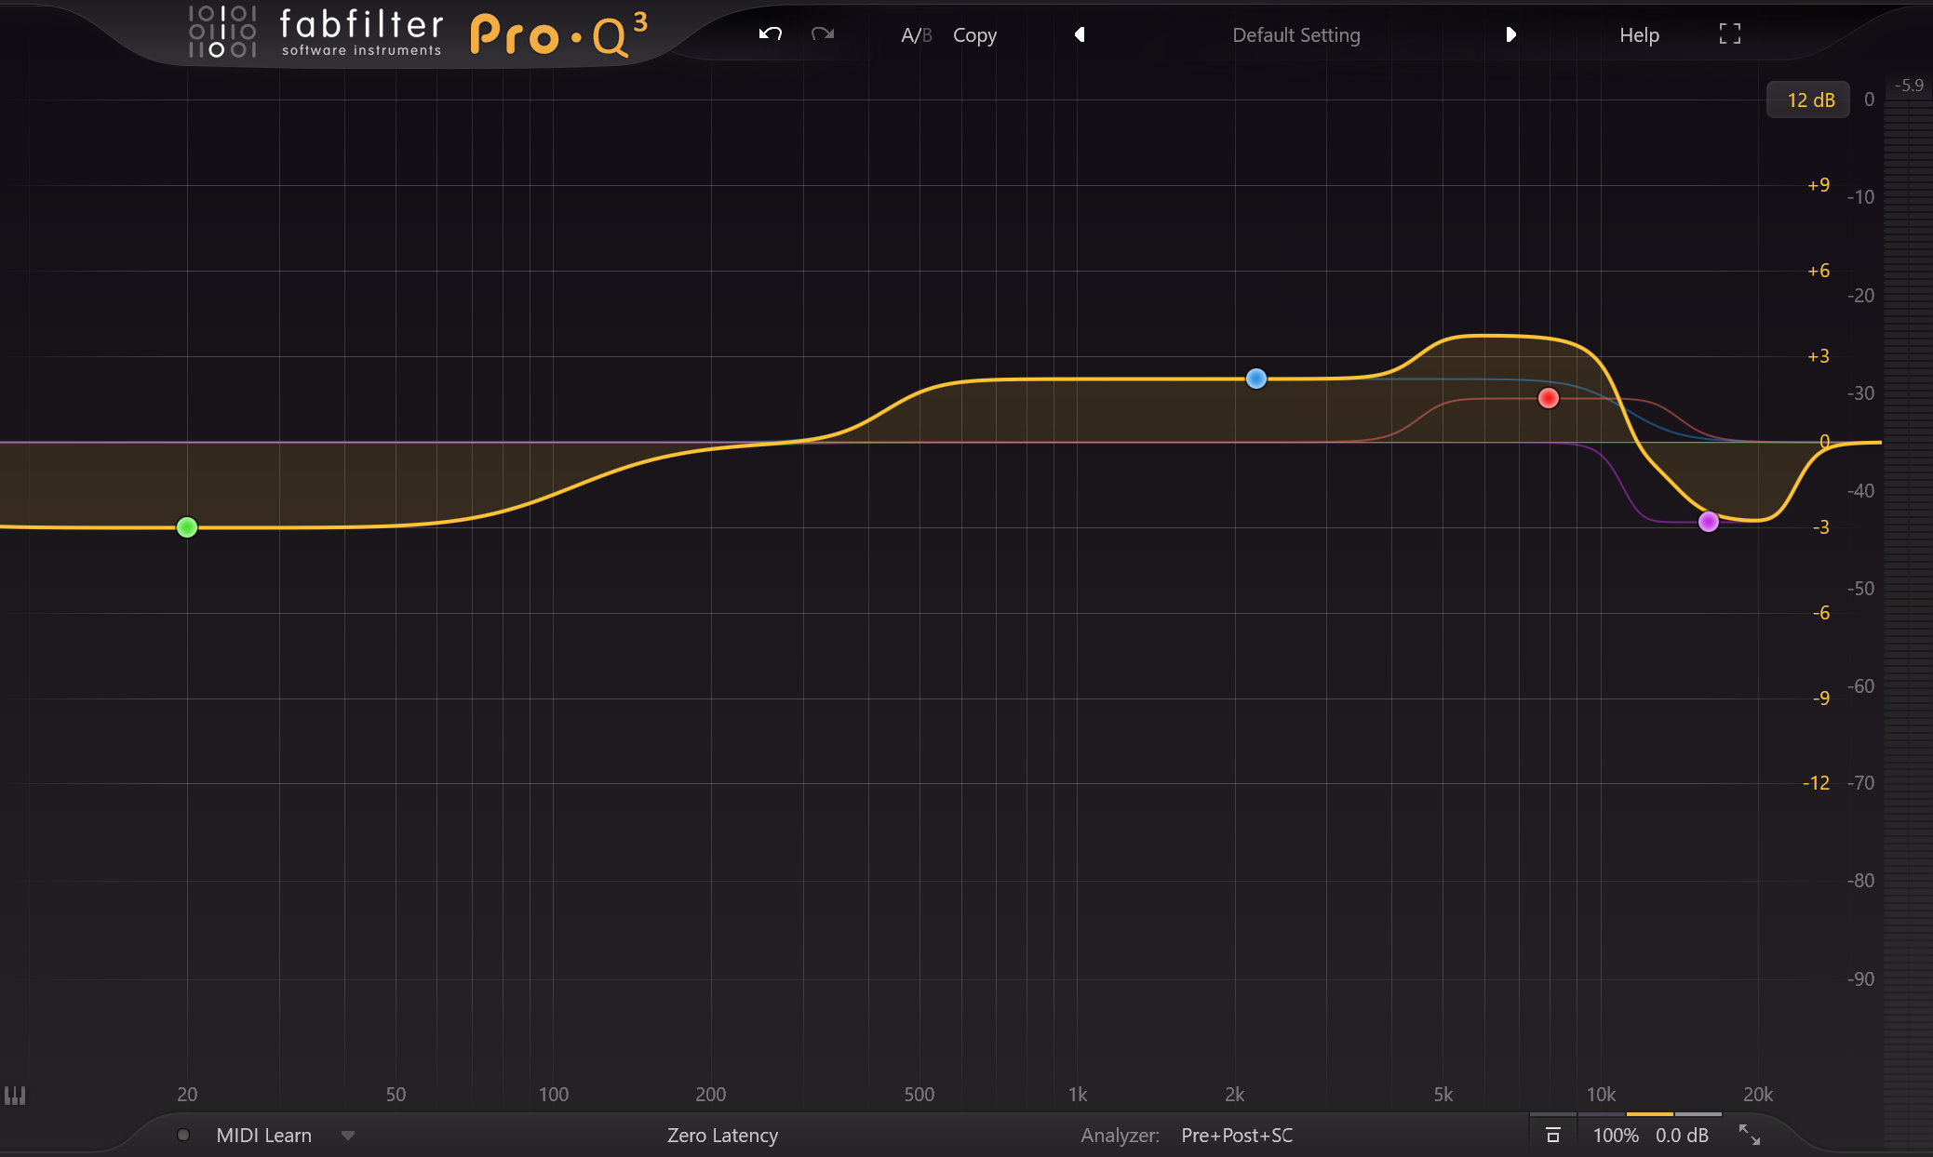The height and width of the screenshot is (1157, 1933).
Task: Click the 0.0 dB output gain value
Action: (1682, 1136)
